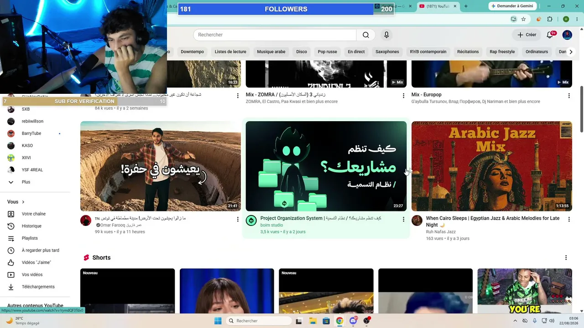Viewport: 584px width, 328px height.
Task: Open options menu for Mix - ZOMRA
Action: tap(403, 96)
